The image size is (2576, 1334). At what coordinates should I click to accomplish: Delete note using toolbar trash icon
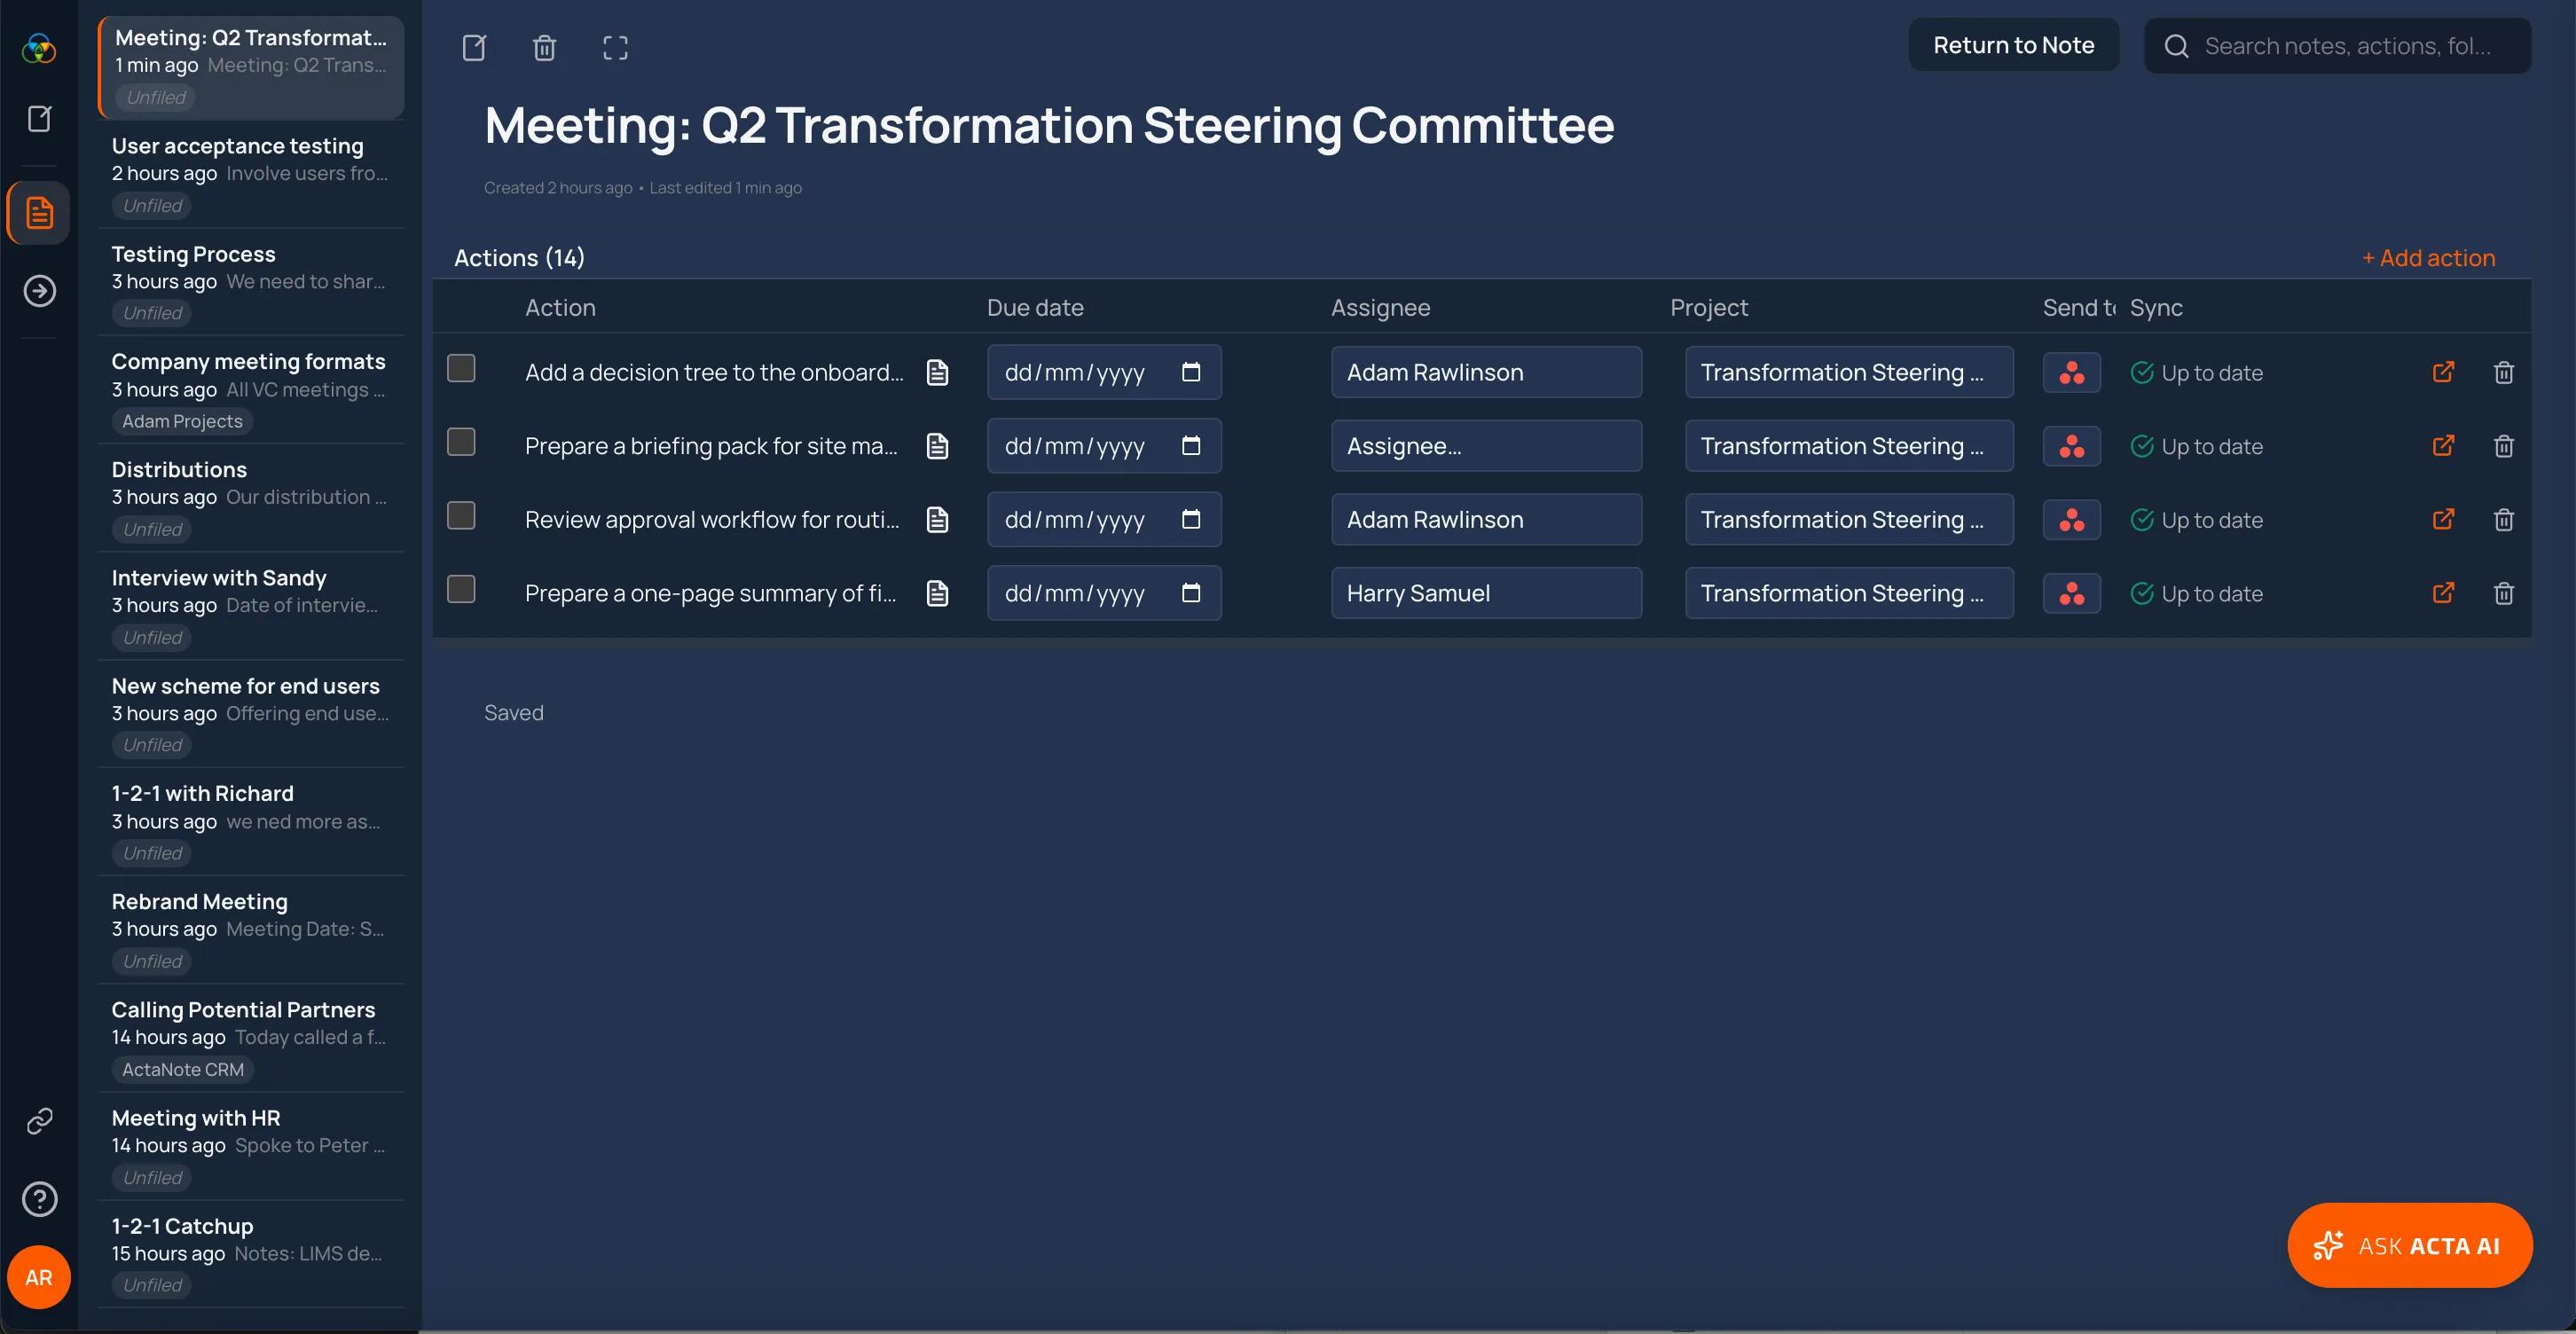544,47
